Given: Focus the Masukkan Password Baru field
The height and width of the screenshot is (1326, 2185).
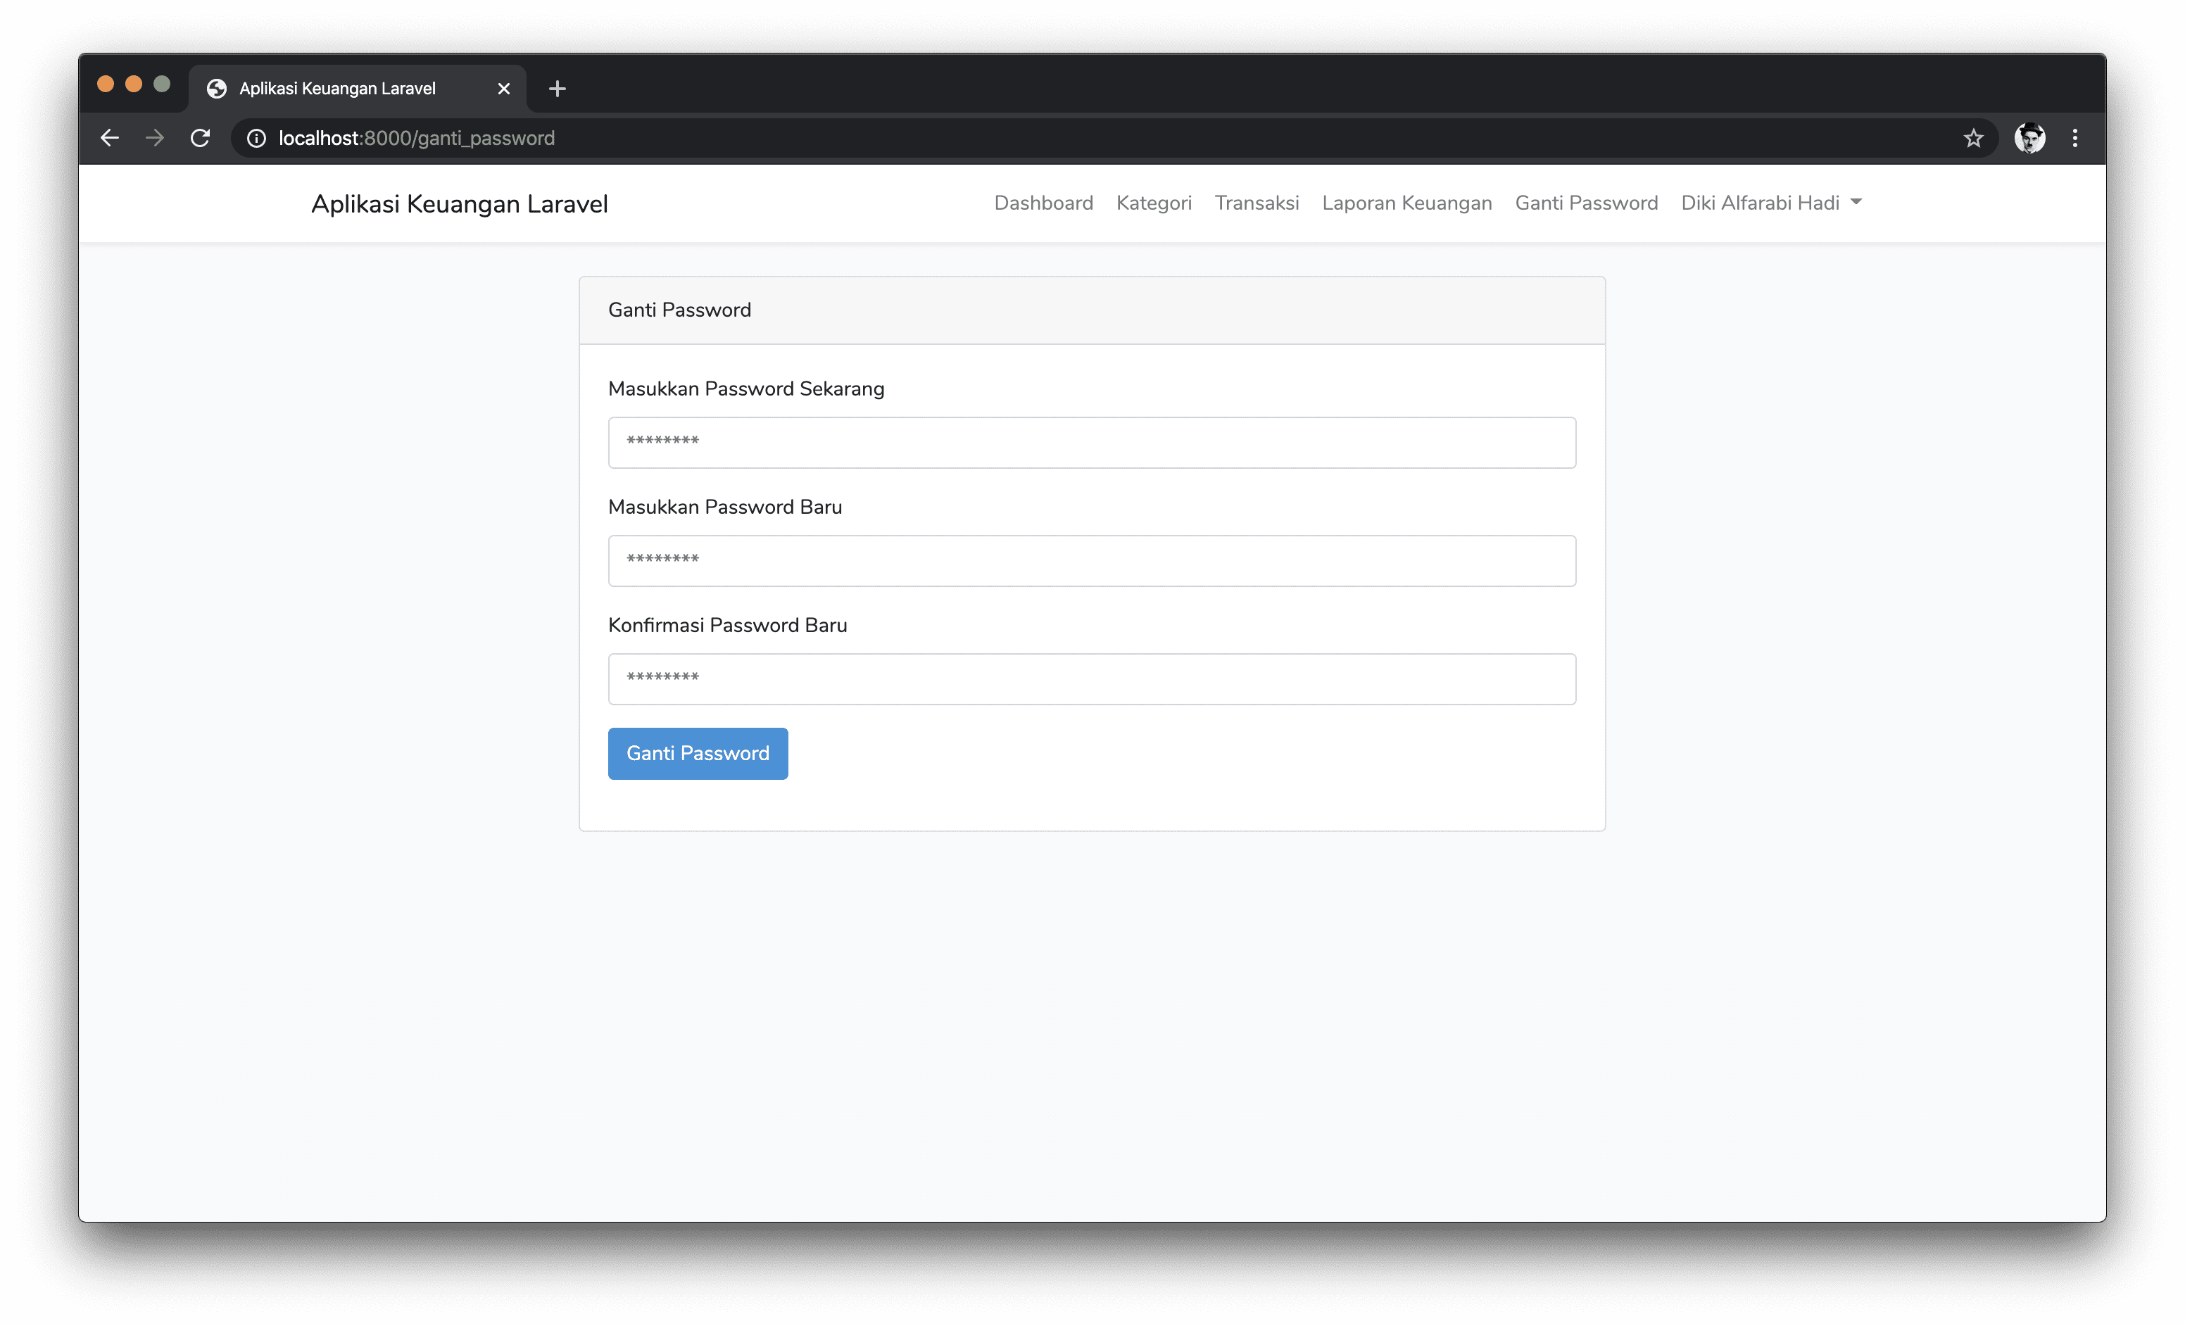Looking at the screenshot, I should tap(1092, 560).
